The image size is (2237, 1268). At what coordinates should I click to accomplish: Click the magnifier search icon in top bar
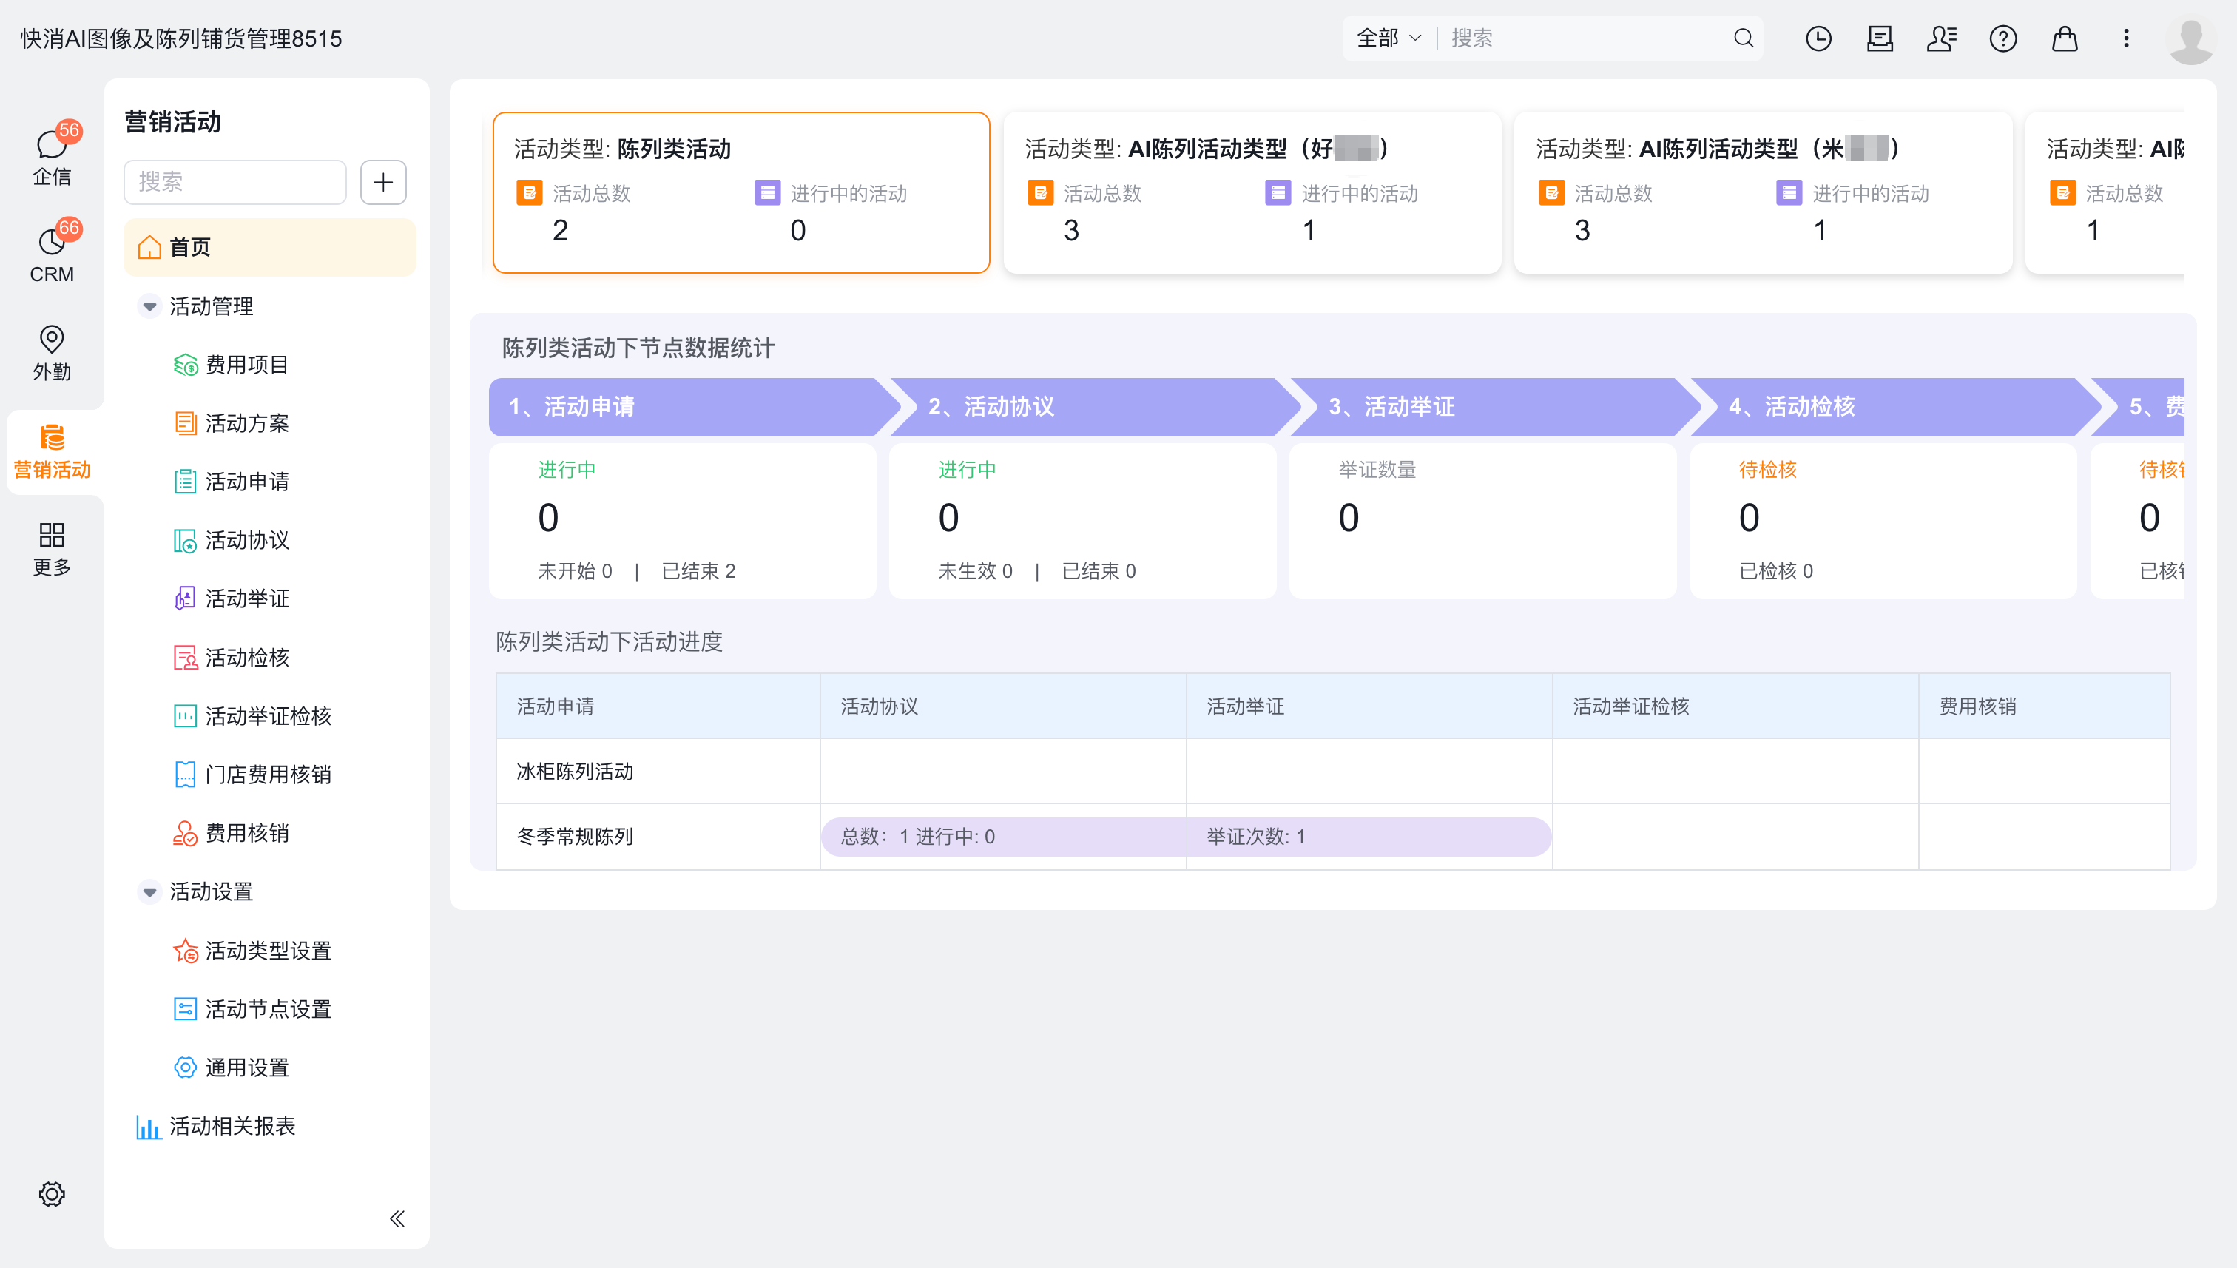click(x=1744, y=38)
